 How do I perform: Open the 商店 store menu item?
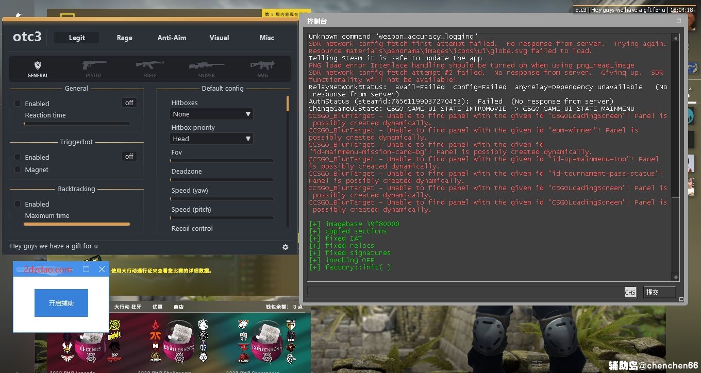click(178, 307)
